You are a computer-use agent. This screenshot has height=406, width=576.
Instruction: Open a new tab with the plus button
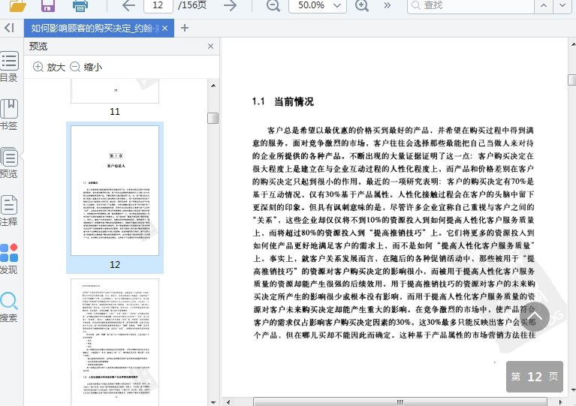(x=185, y=28)
